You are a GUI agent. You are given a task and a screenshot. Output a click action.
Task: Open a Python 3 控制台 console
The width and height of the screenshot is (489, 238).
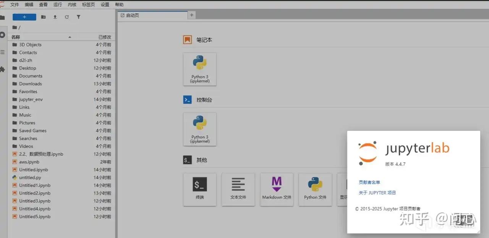click(x=199, y=129)
